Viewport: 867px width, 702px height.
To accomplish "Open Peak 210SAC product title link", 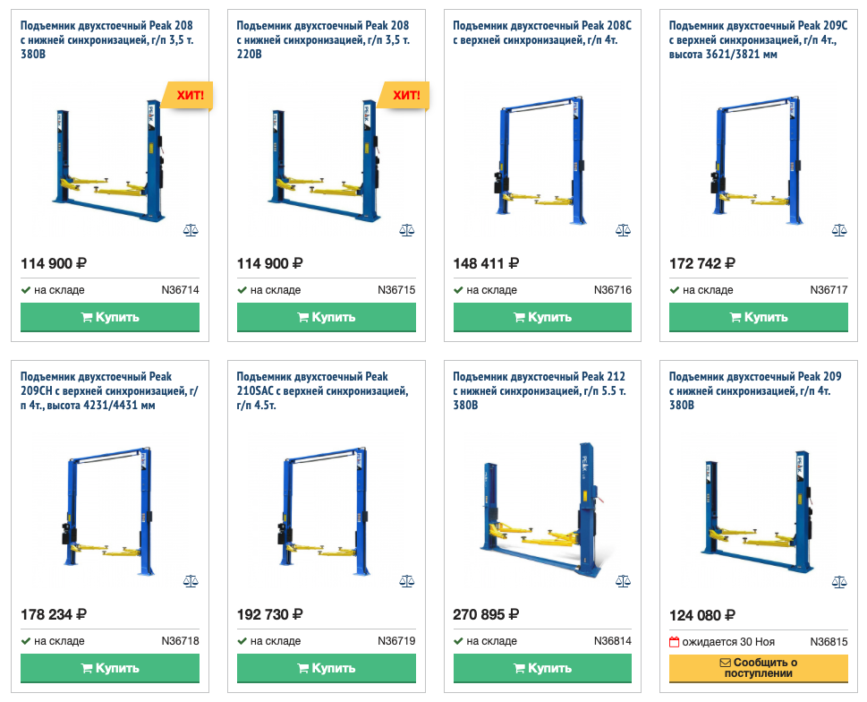I will coord(322,390).
